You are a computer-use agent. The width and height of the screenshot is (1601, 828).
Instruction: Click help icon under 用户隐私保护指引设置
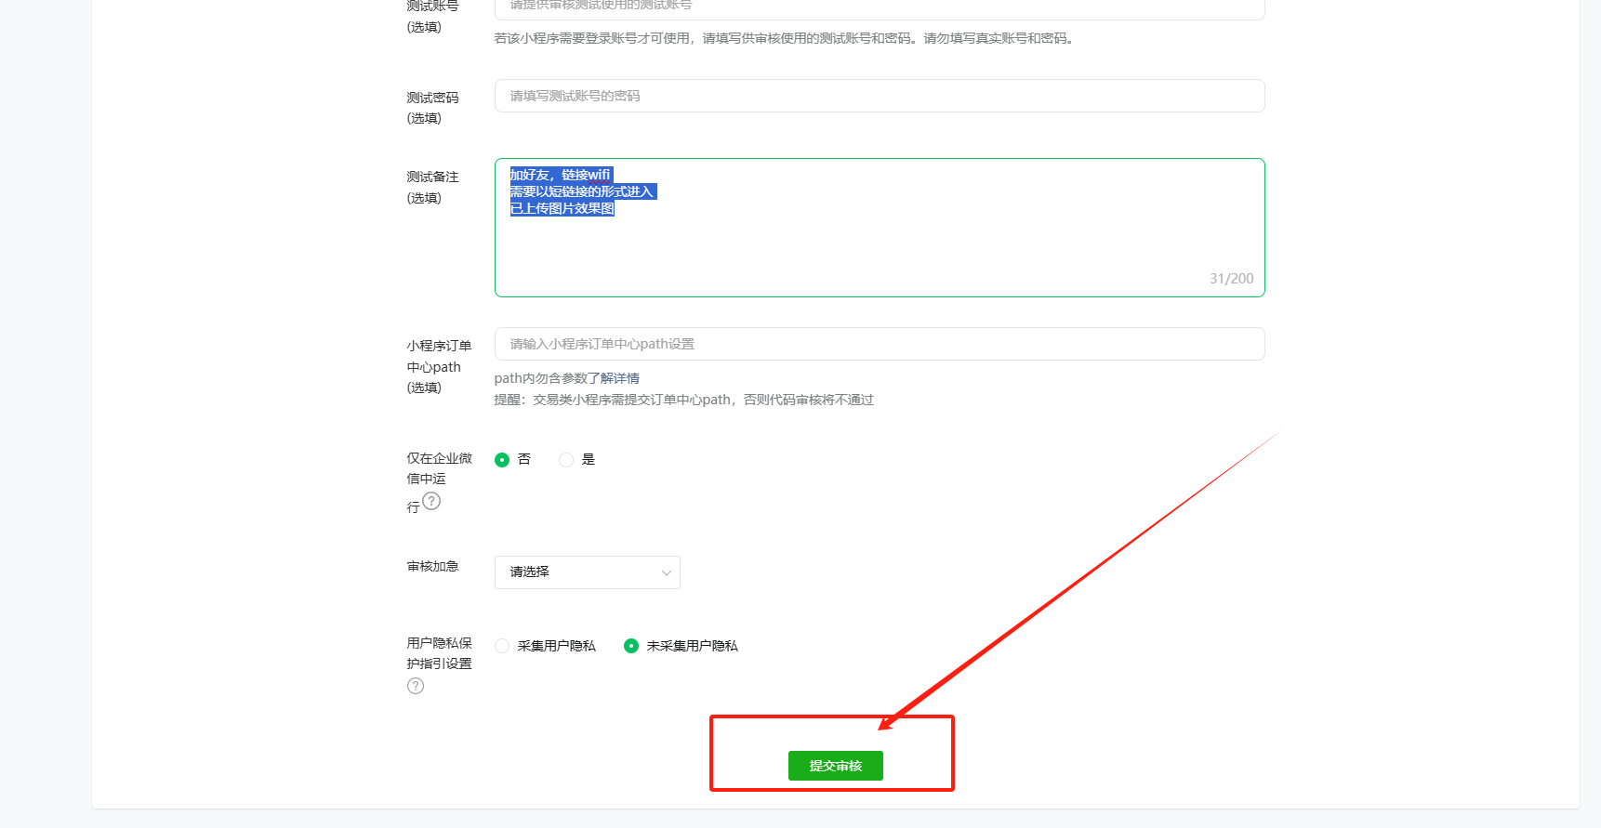[x=416, y=687]
